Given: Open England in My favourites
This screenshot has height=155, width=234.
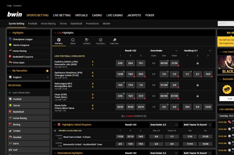Looking at the screenshot, I should pos(28,77).
